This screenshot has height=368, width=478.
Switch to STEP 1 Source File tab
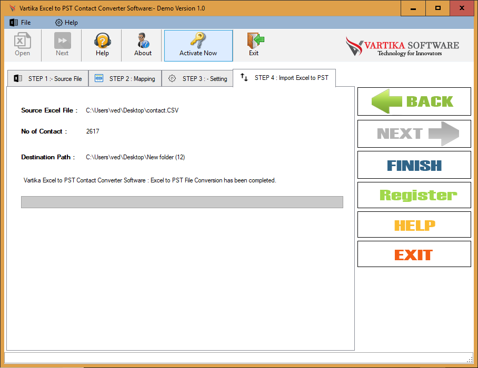(48, 78)
